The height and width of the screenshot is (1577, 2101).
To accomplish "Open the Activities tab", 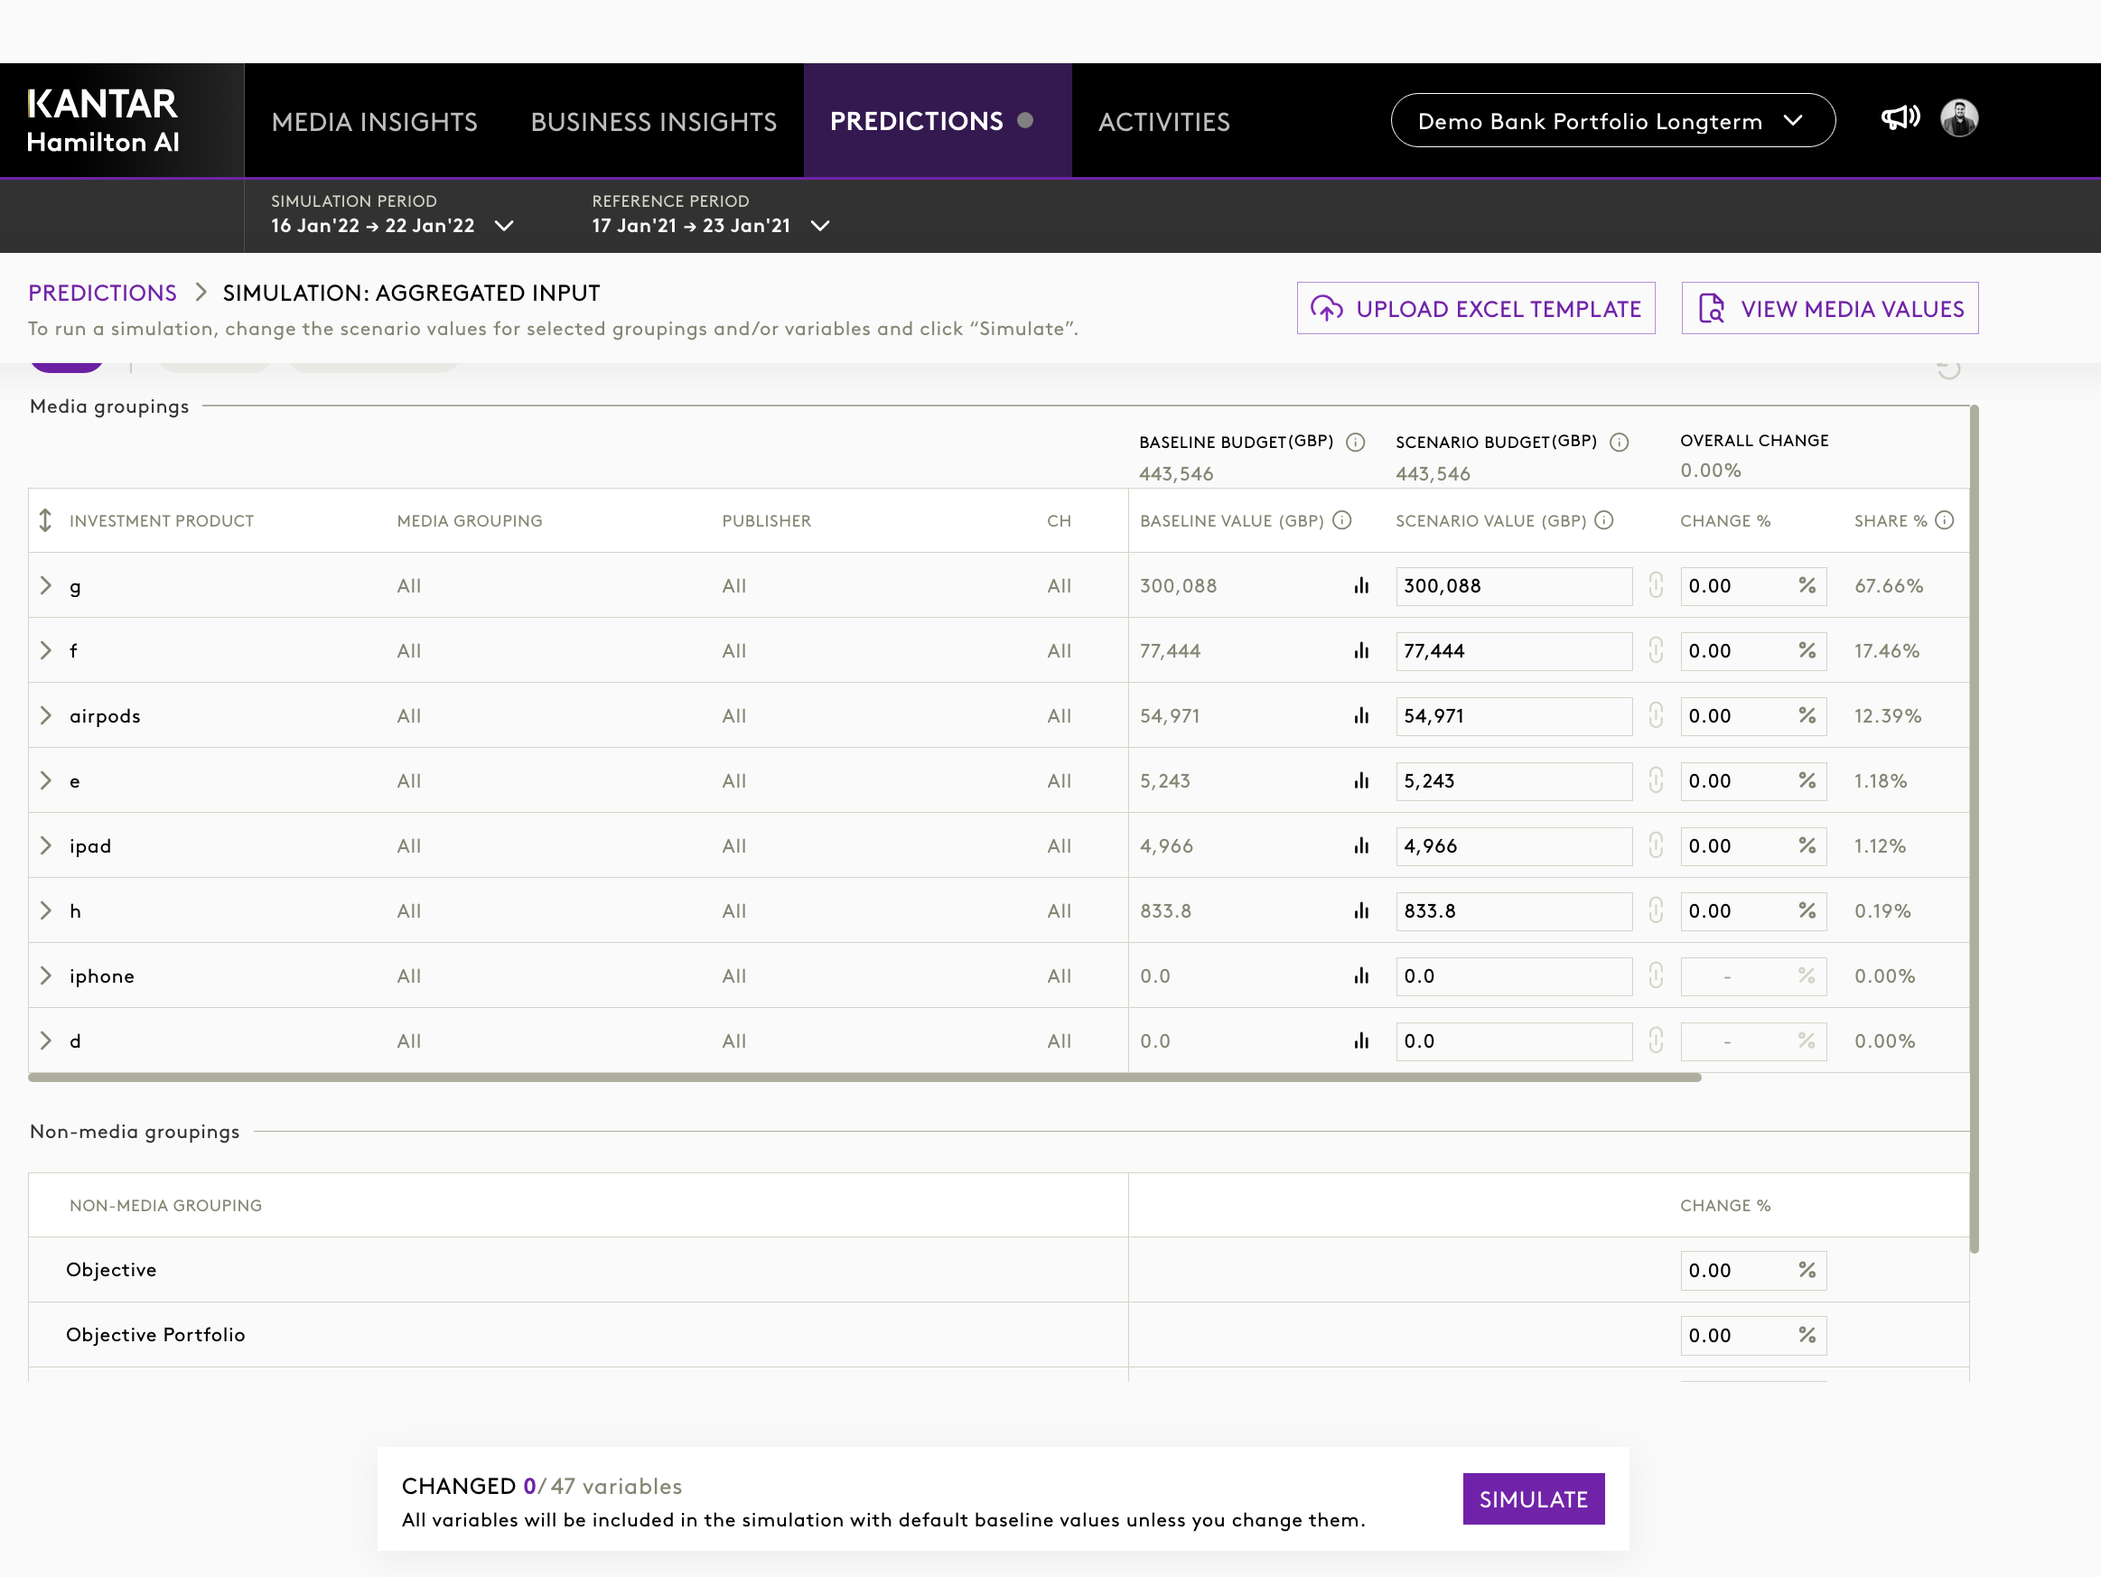I will pyautogui.click(x=1163, y=122).
